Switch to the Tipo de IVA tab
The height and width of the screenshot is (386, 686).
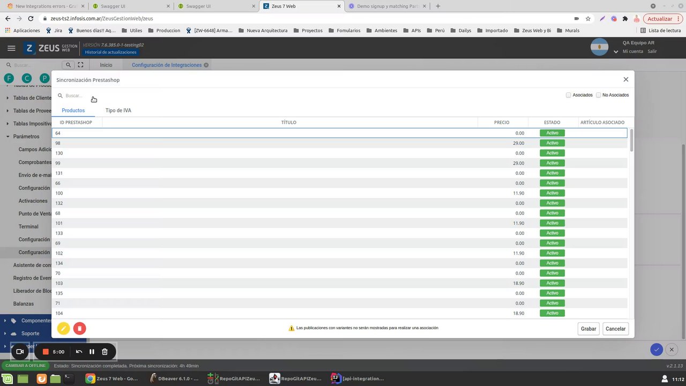[118, 110]
